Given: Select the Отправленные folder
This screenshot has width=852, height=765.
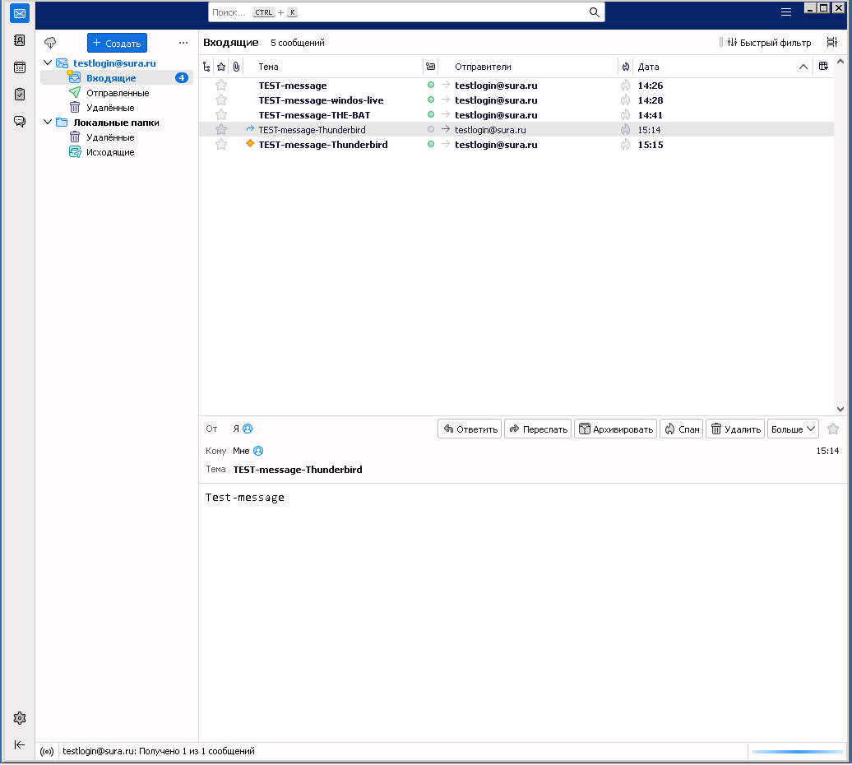Looking at the screenshot, I should (x=118, y=93).
